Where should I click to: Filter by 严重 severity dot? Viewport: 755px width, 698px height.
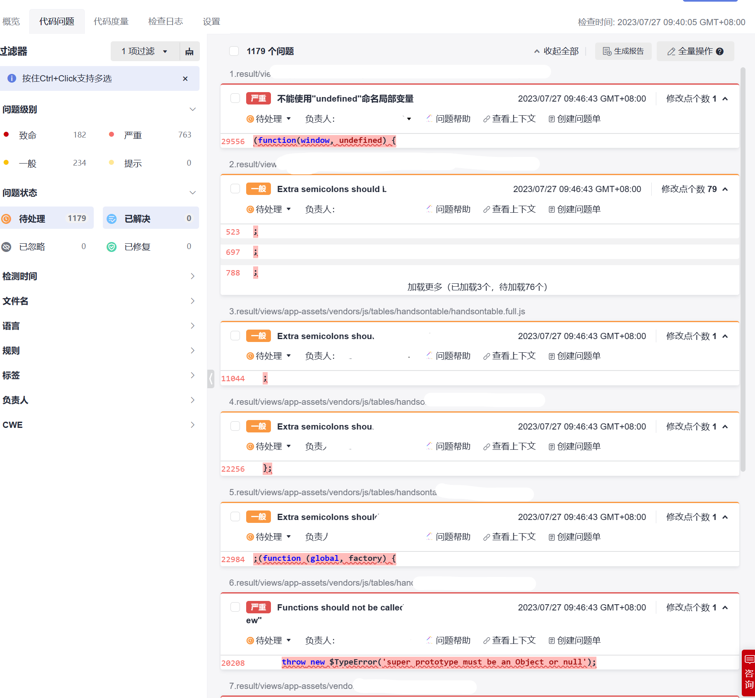click(112, 135)
